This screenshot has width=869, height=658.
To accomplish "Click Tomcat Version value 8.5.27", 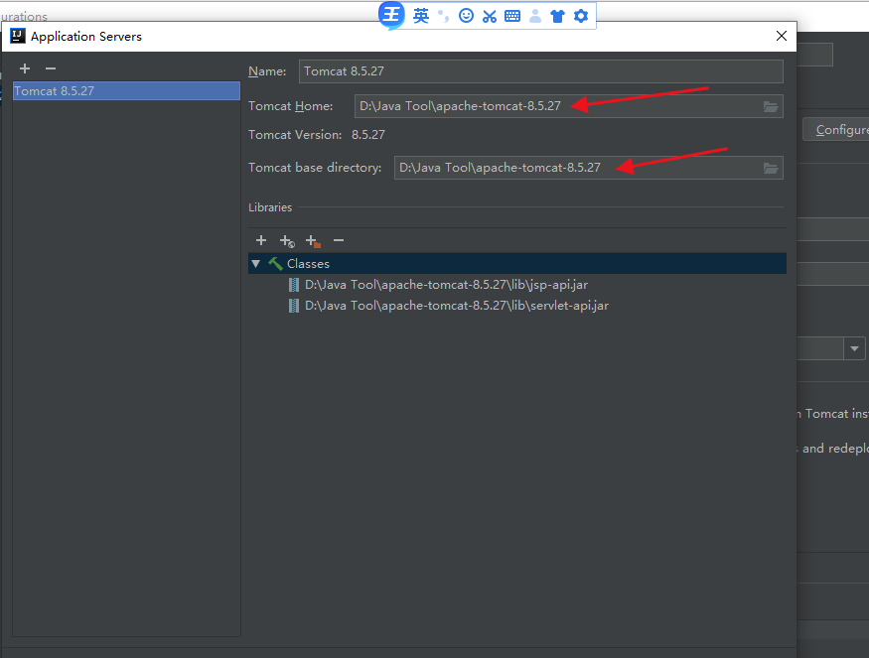I will 368,135.
